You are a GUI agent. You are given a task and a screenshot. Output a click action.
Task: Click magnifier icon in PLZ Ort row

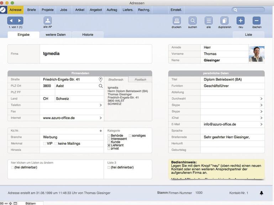pos(101,86)
